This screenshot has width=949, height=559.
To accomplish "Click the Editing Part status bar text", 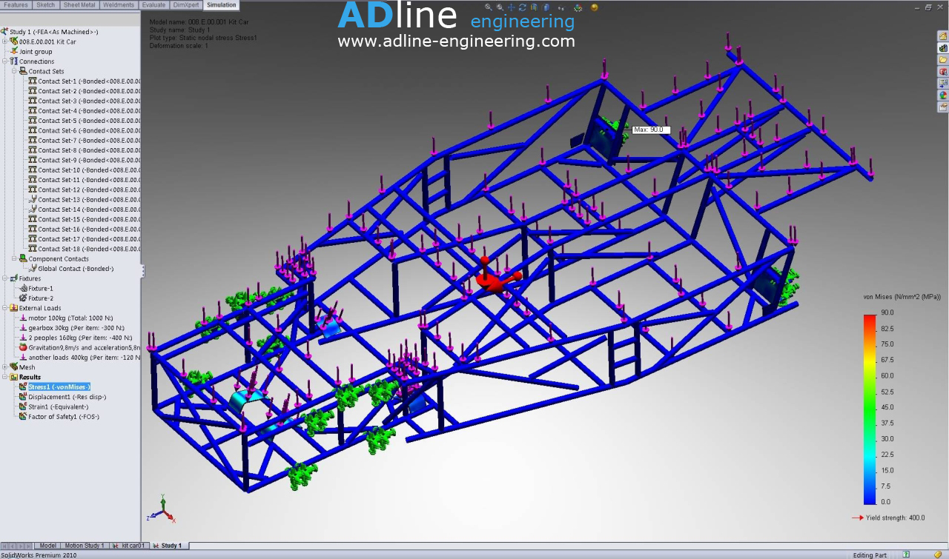I will click(x=870, y=555).
